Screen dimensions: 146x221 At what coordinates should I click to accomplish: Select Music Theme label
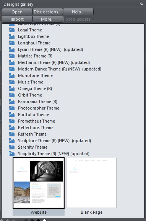pyautogui.click(x=31, y=82)
